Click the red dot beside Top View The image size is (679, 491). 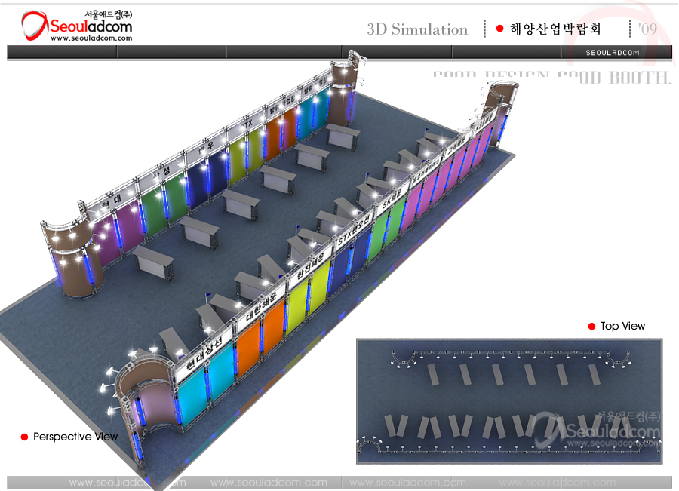(591, 326)
